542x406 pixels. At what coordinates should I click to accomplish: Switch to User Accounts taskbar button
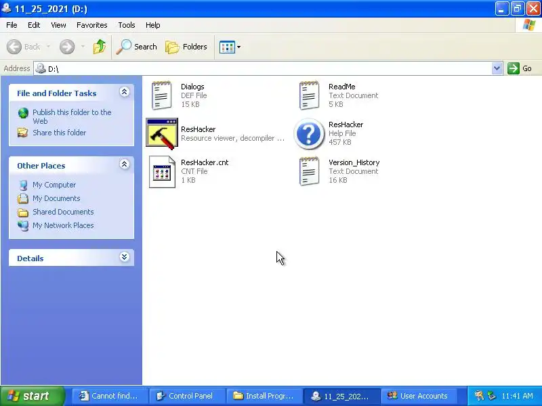[x=419, y=396]
